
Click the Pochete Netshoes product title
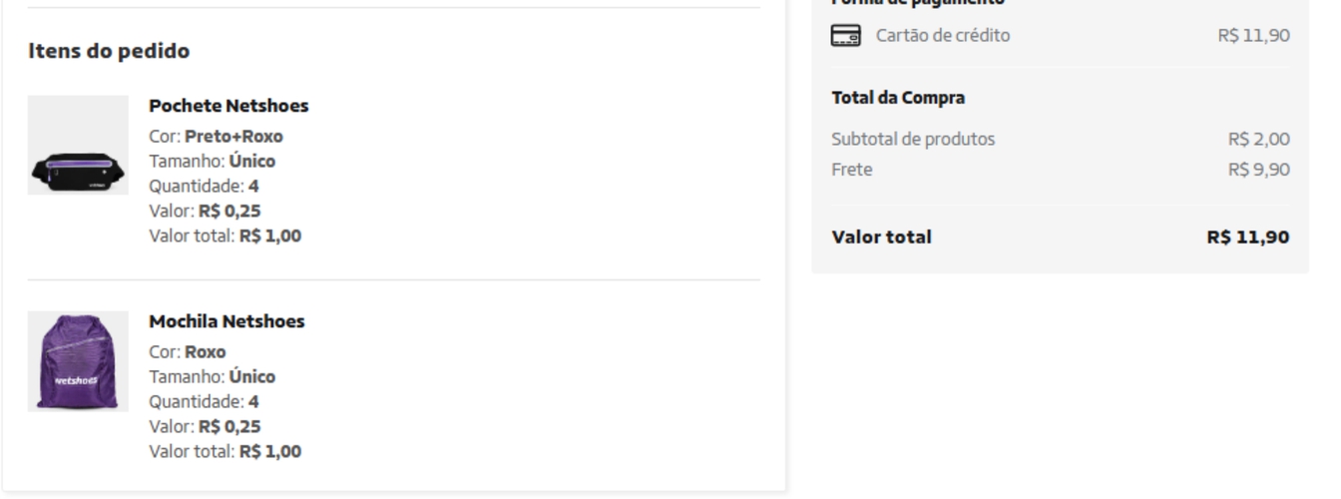click(228, 106)
